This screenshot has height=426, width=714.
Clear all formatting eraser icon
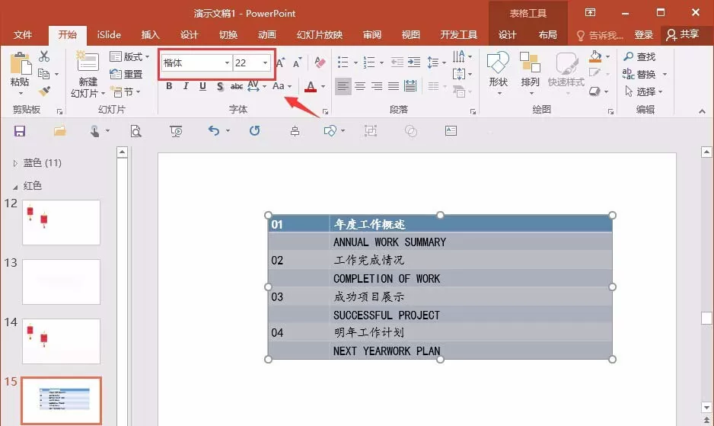(320, 62)
